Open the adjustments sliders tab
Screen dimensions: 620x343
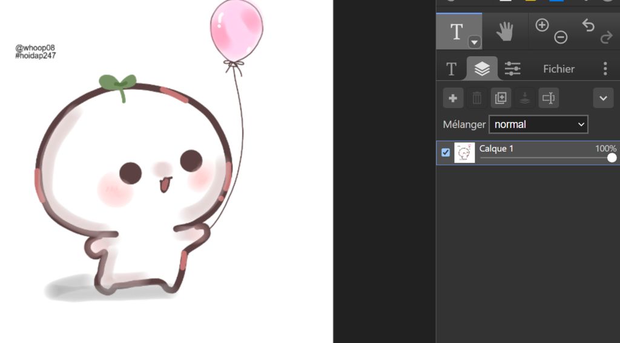(512, 69)
